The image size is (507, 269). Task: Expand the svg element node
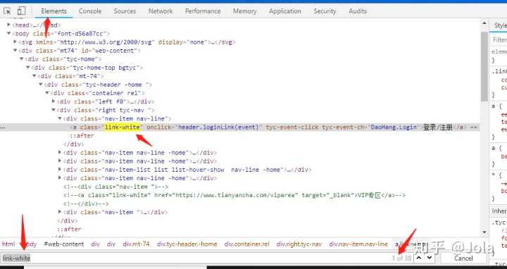pyautogui.click(x=15, y=42)
